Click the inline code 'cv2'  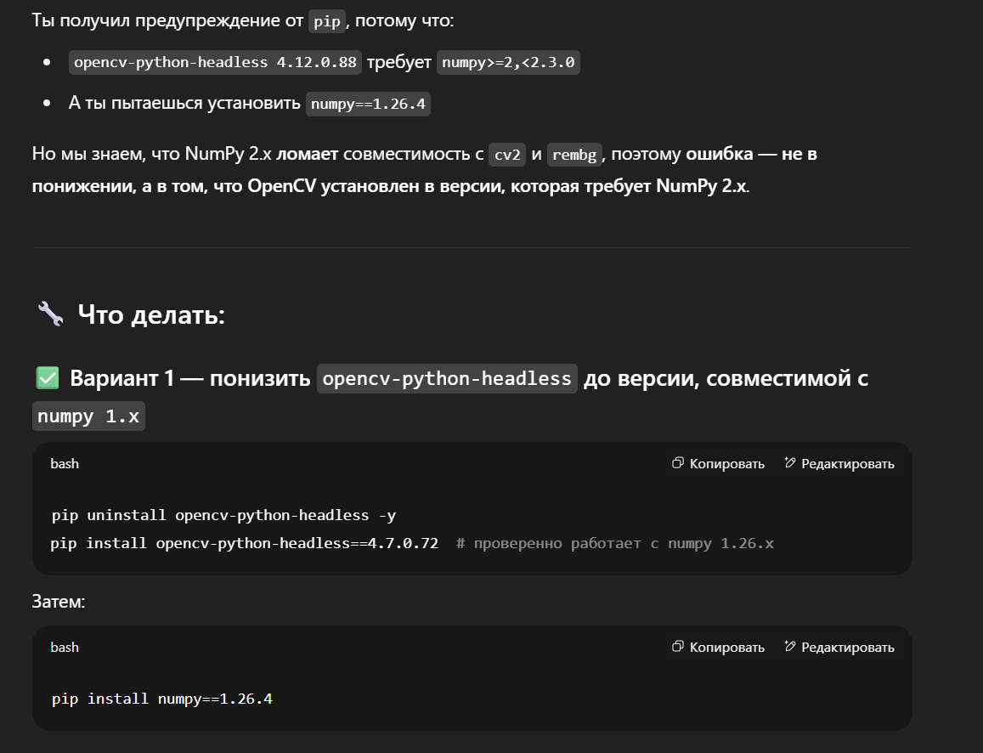(507, 154)
